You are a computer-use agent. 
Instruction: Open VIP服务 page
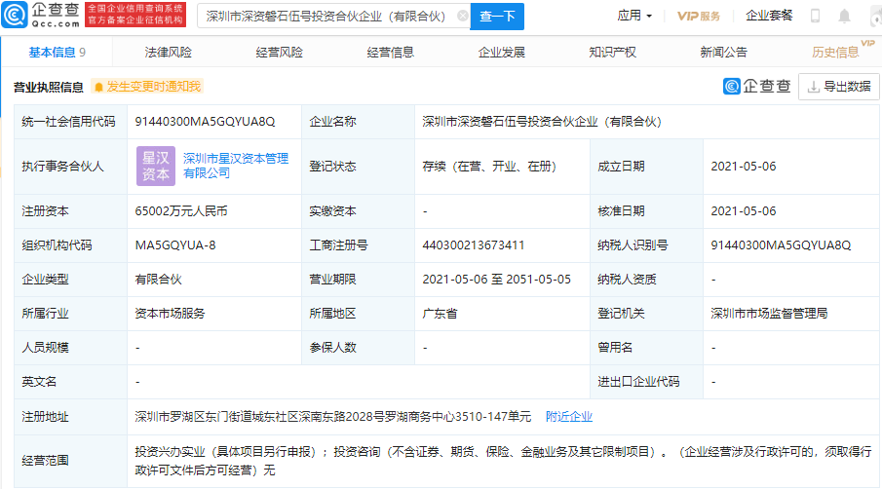699,16
